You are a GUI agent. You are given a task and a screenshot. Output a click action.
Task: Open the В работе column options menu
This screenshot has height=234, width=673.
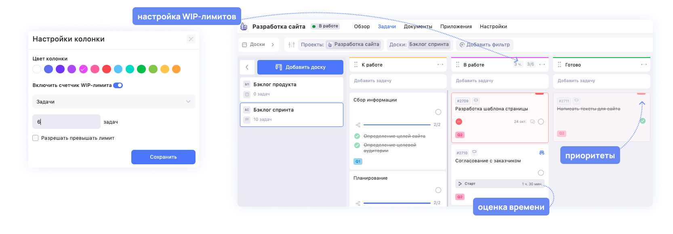click(542, 65)
